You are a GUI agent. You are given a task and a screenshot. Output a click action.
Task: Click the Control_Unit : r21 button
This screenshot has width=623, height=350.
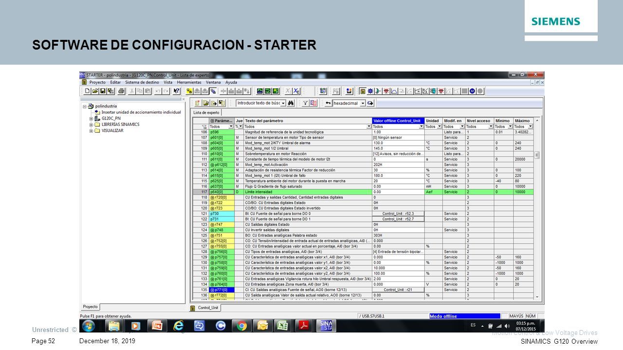(398, 290)
